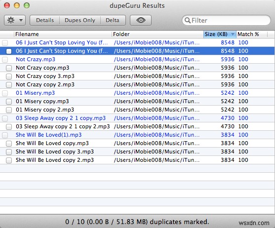
Task: Switch on Delta values
Action: (113, 20)
